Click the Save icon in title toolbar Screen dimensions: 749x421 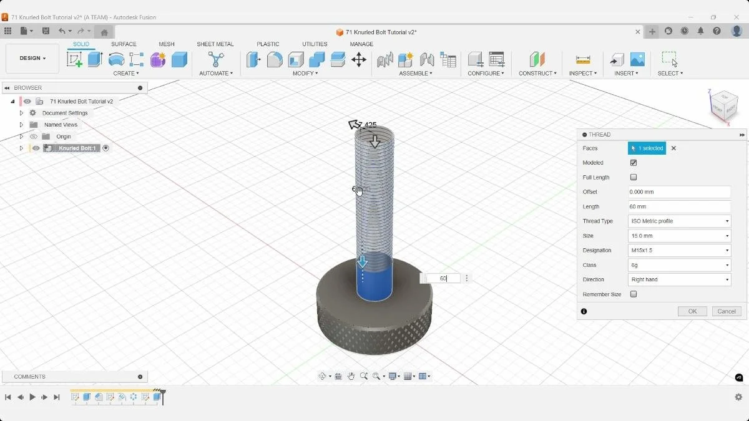pos(46,31)
